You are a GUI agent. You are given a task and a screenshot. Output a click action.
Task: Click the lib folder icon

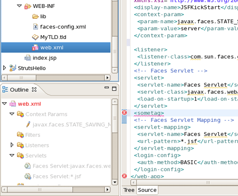[x=35, y=17]
